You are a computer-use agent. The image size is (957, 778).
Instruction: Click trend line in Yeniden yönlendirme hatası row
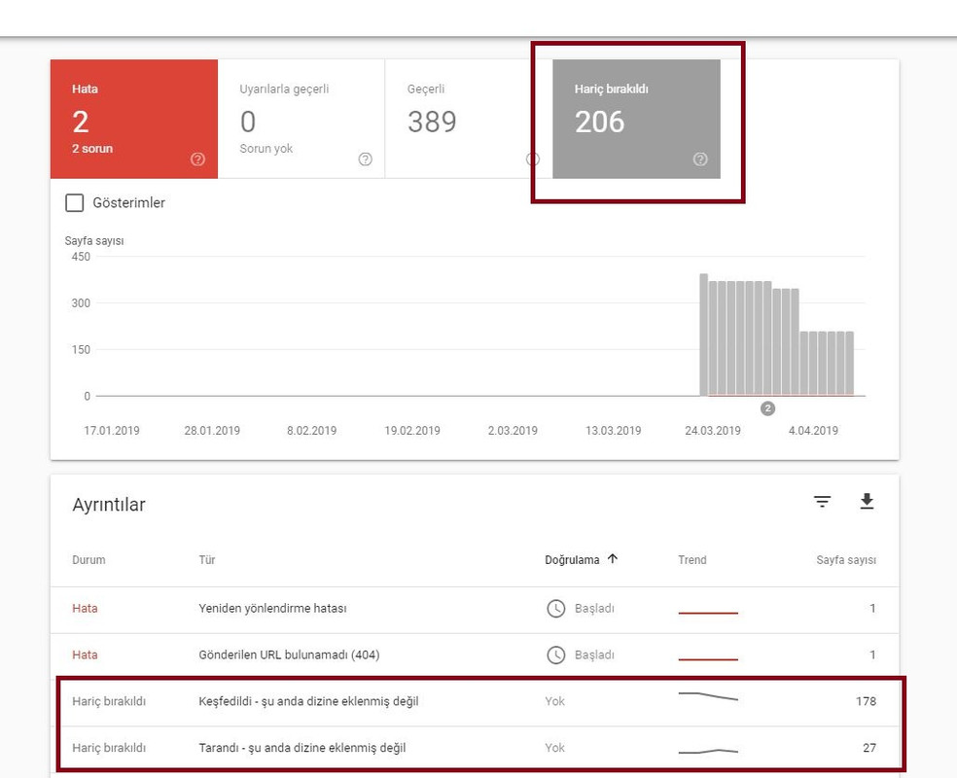(x=708, y=613)
